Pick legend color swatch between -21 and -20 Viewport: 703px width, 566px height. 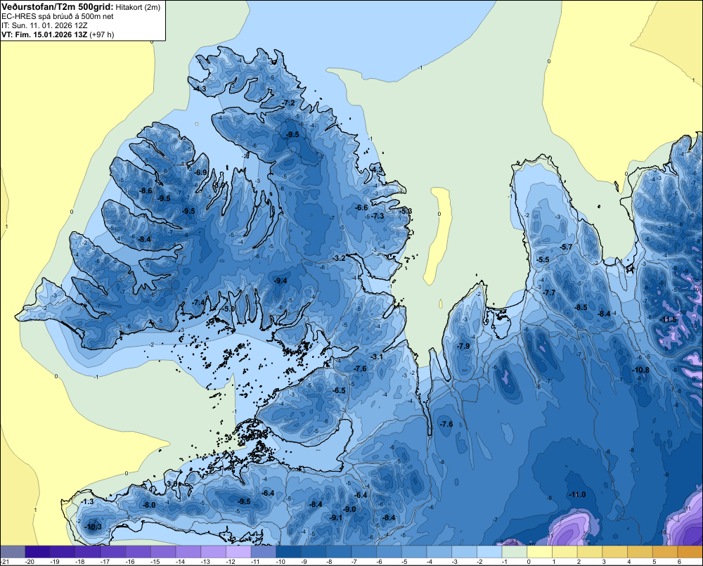tap(13, 552)
